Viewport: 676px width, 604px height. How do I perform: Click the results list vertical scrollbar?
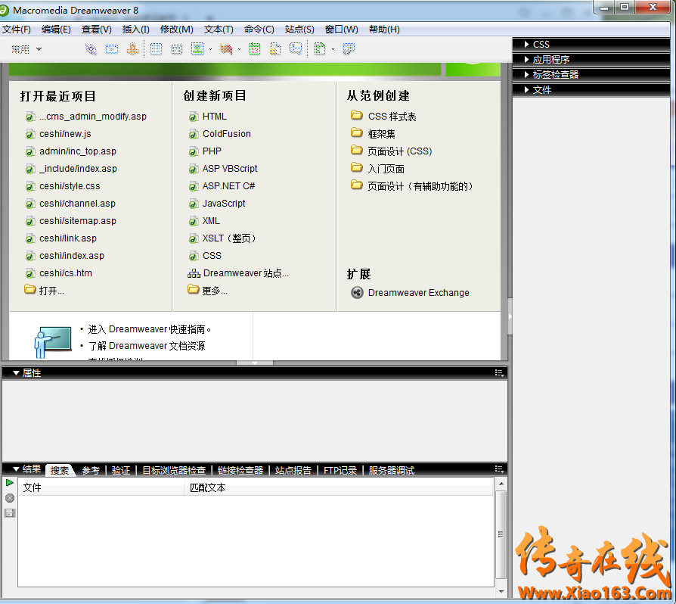click(501, 537)
